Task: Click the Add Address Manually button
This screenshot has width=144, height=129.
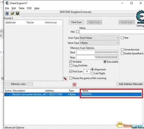Action: (x=131, y=84)
